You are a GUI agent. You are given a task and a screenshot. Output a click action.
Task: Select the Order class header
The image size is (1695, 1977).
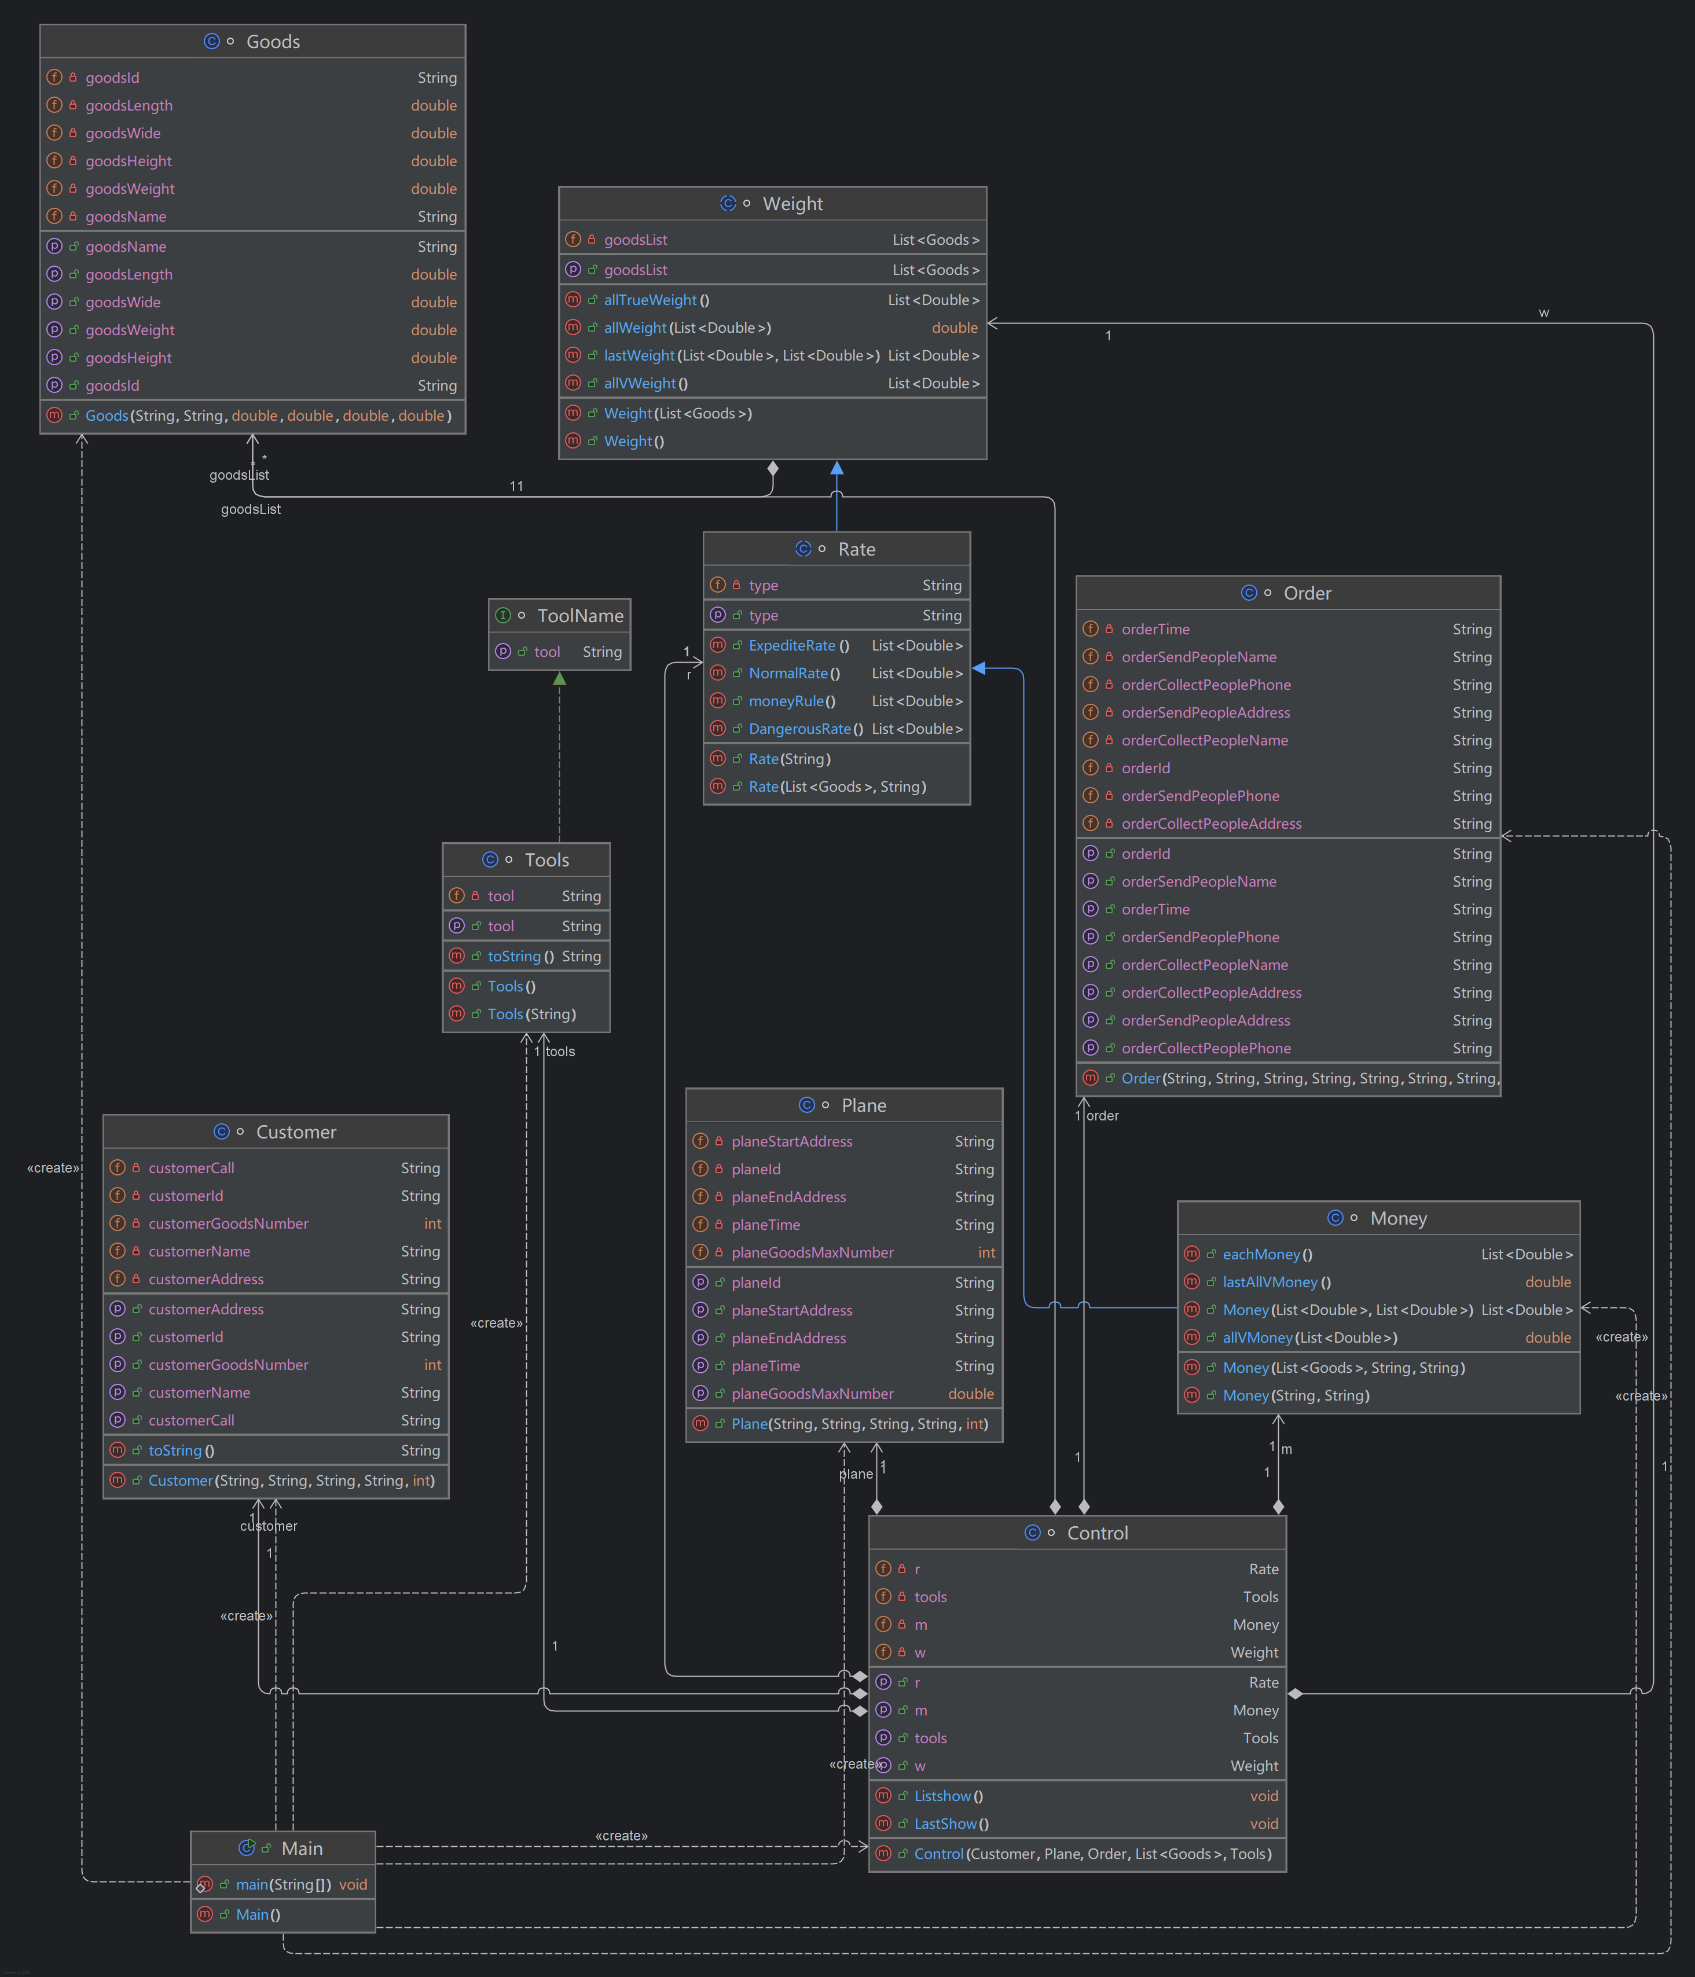1307,593
